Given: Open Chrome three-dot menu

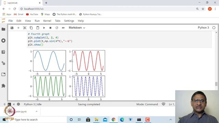Looking at the screenshot, I should tap(215, 9).
